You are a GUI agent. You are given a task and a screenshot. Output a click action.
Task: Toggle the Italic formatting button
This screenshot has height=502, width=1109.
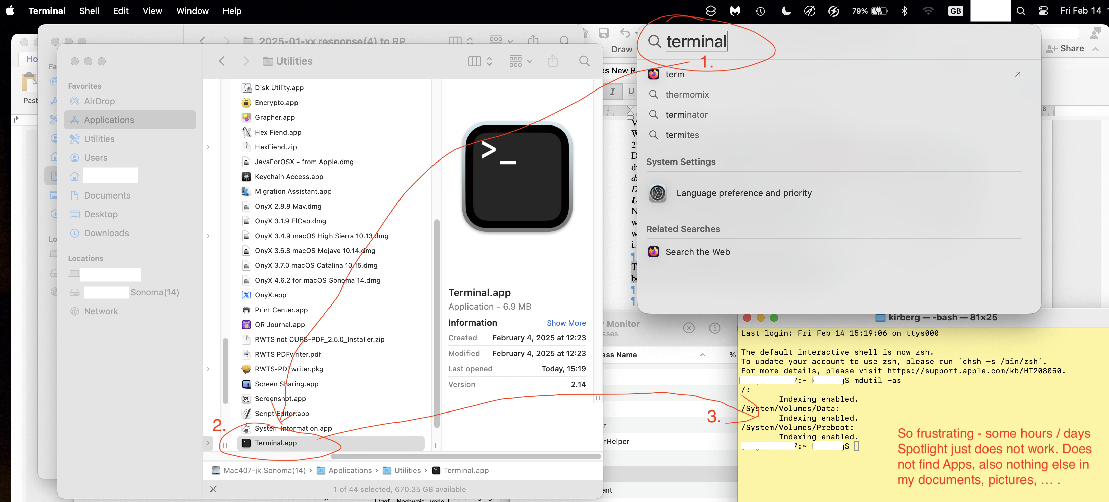pyautogui.click(x=612, y=91)
